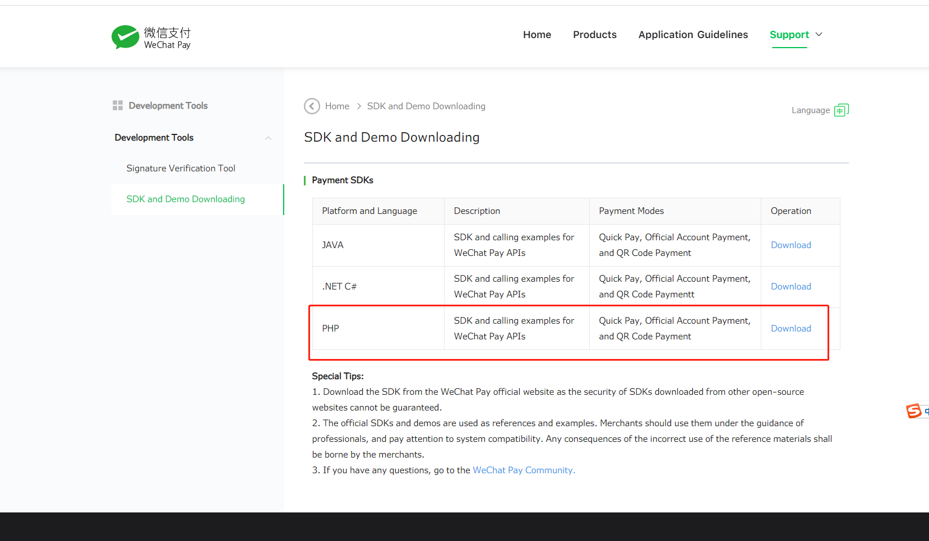Image resolution: width=929 pixels, height=541 pixels.
Task: Click the SDK and Demo Downloading page title
Action: click(392, 137)
